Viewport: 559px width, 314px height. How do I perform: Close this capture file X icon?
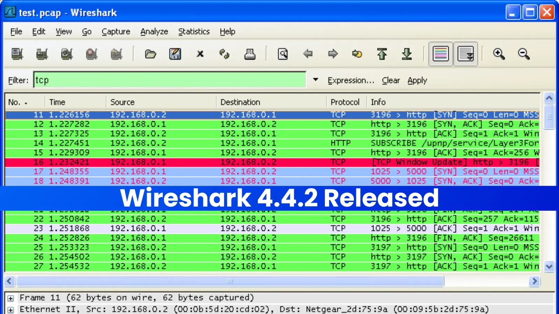coord(200,54)
